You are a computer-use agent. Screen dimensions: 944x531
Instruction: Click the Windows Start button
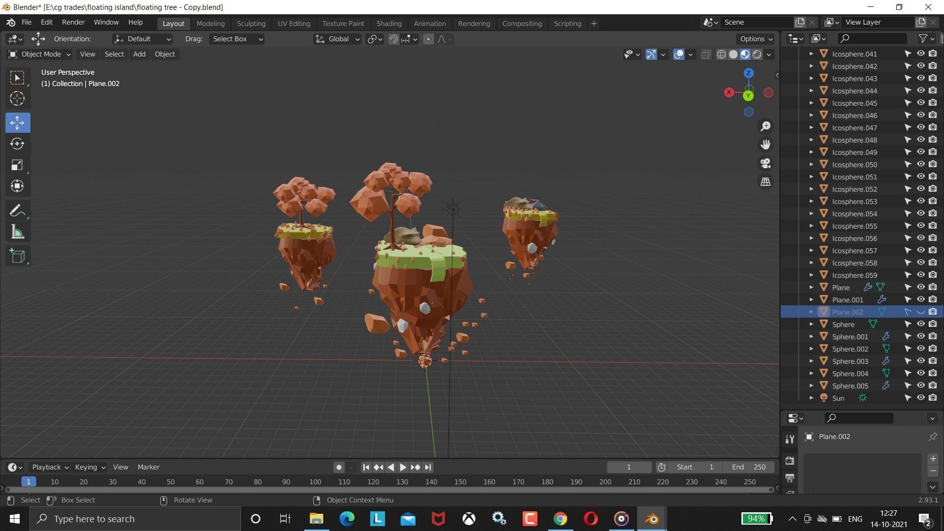pos(14,519)
